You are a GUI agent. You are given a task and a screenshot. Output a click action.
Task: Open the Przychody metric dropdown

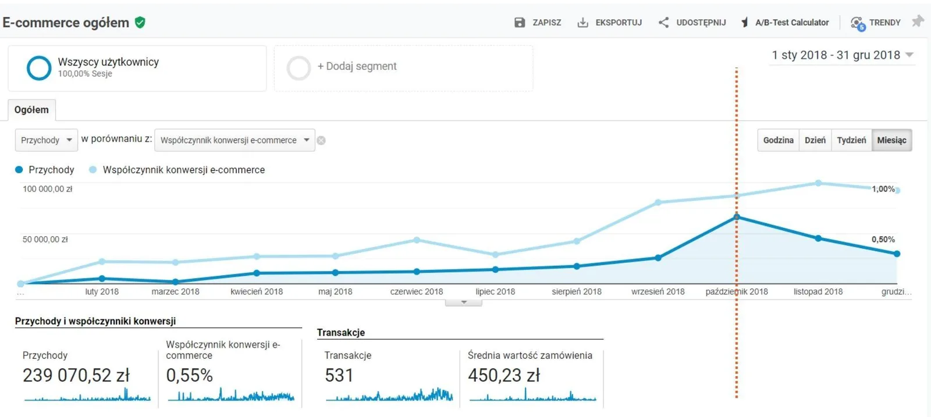(46, 140)
